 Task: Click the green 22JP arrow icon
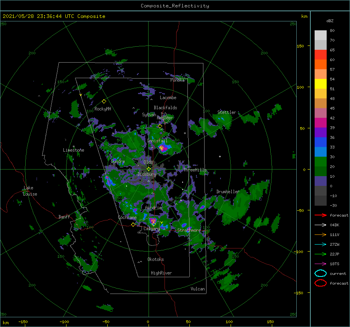click(x=320, y=254)
